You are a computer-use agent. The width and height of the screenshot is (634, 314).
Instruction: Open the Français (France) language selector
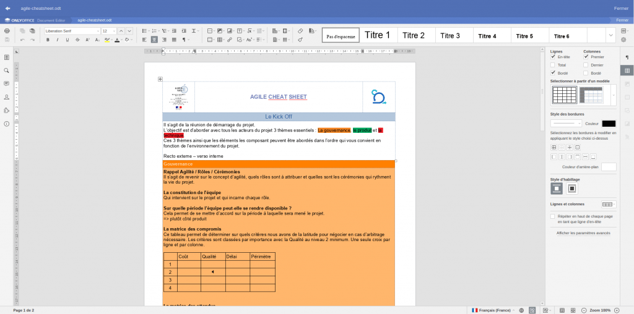493,310
